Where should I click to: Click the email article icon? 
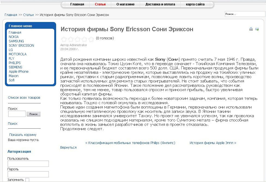pyautogui.click(x=257, y=29)
